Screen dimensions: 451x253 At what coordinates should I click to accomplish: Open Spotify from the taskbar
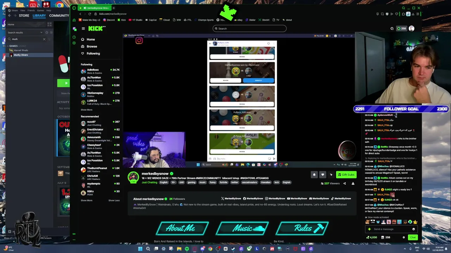187,249
